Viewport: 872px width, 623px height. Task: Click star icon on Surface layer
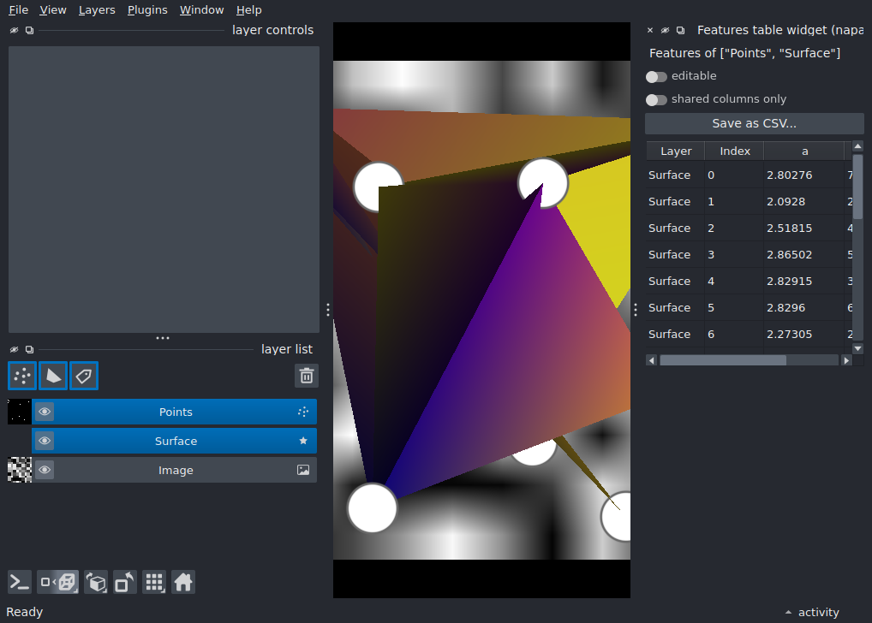point(303,441)
